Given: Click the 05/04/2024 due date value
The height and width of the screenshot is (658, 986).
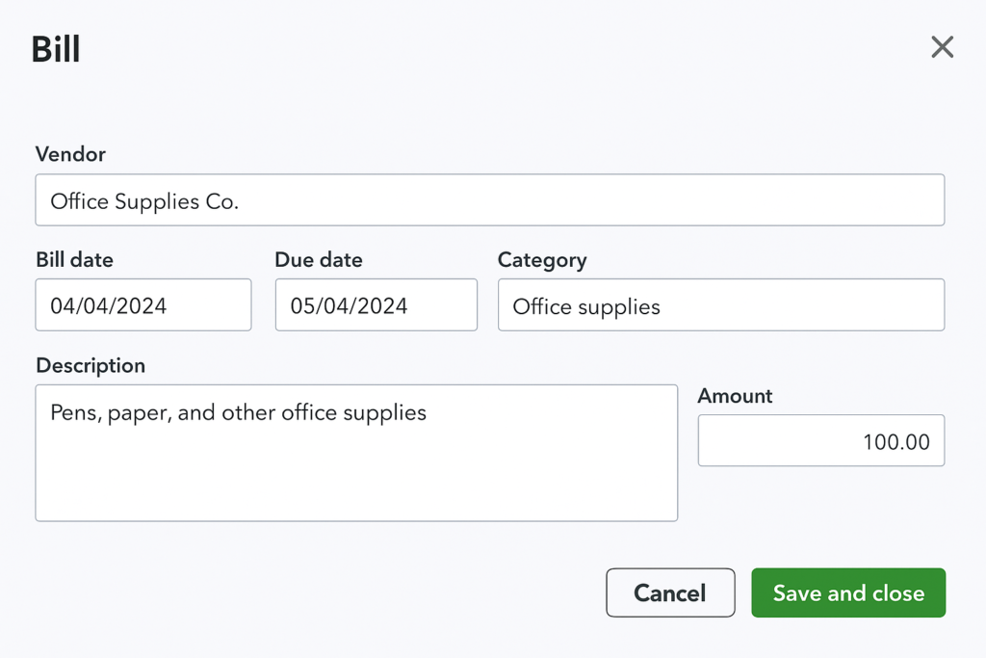Looking at the screenshot, I should 349,306.
